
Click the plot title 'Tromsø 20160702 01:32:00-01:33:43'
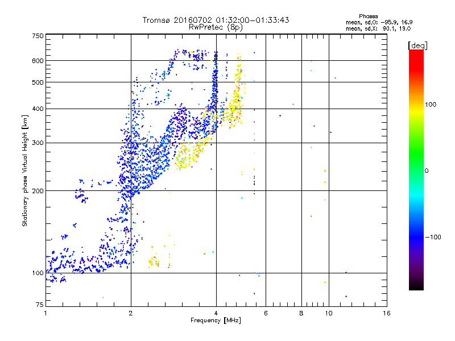click(x=216, y=20)
